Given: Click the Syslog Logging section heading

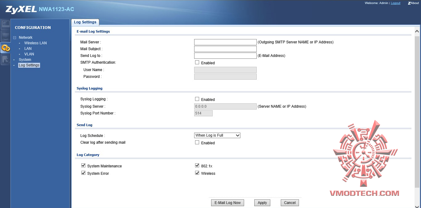Looking at the screenshot, I should [89, 88].
